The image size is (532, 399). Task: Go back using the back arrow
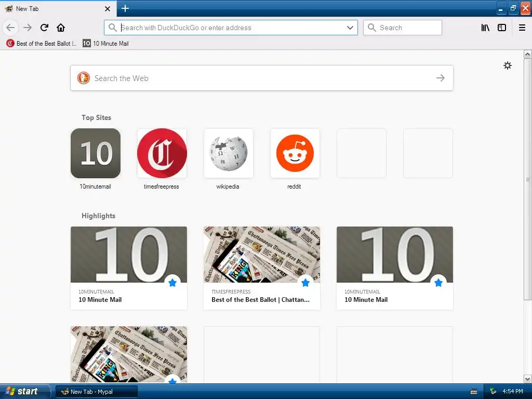coord(10,28)
